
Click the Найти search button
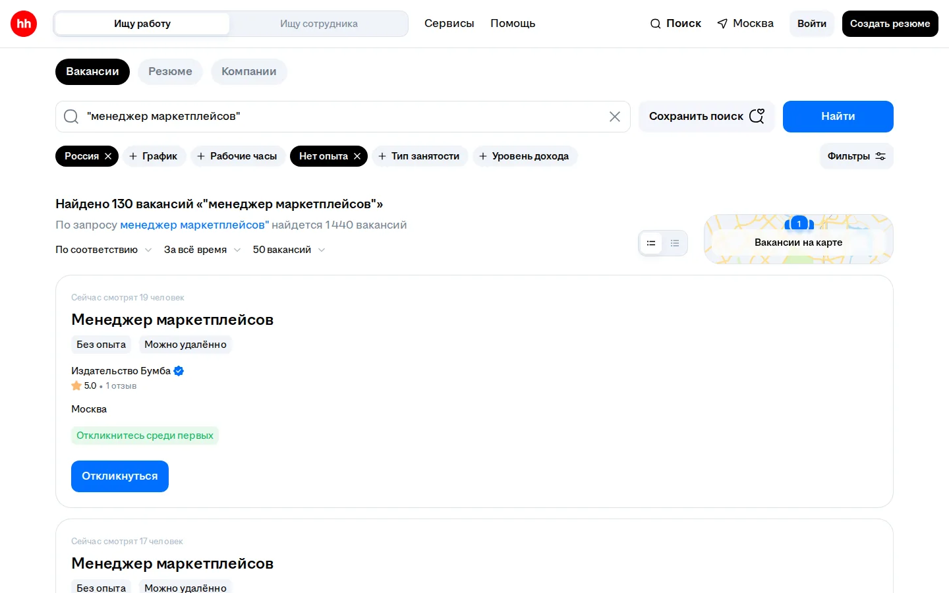tap(838, 117)
